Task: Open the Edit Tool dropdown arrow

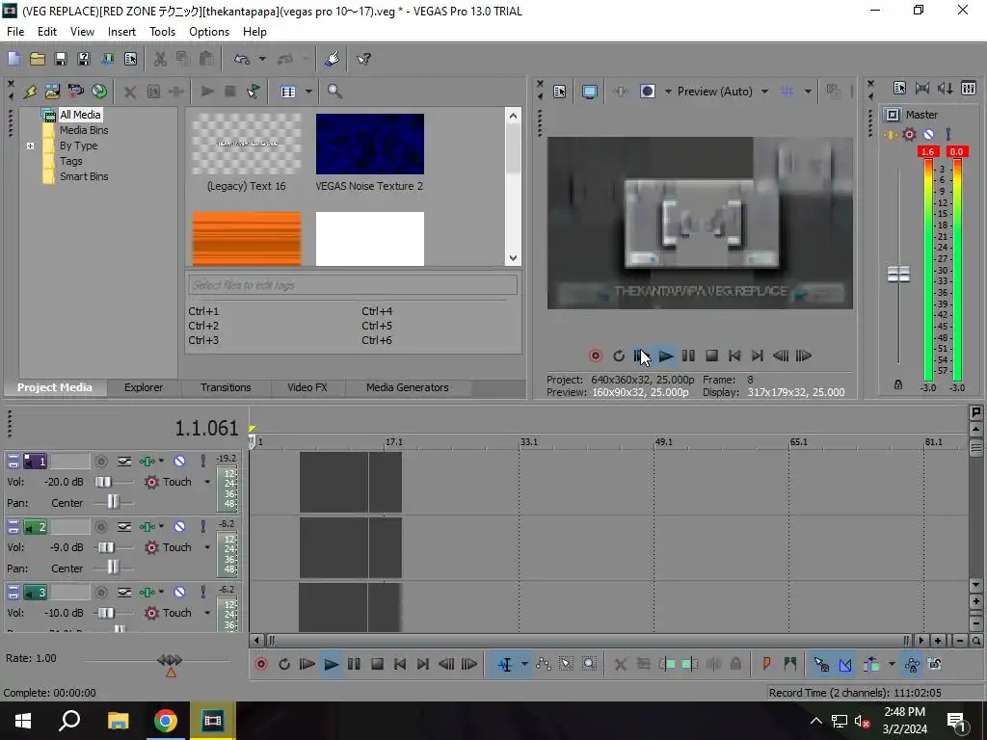Action: click(x=524, y=664)
